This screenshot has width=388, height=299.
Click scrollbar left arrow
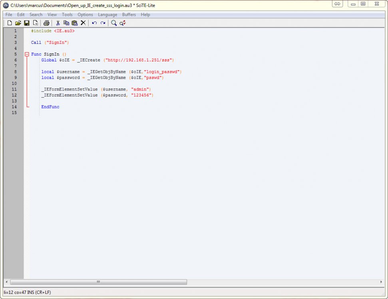pos(6,282)
